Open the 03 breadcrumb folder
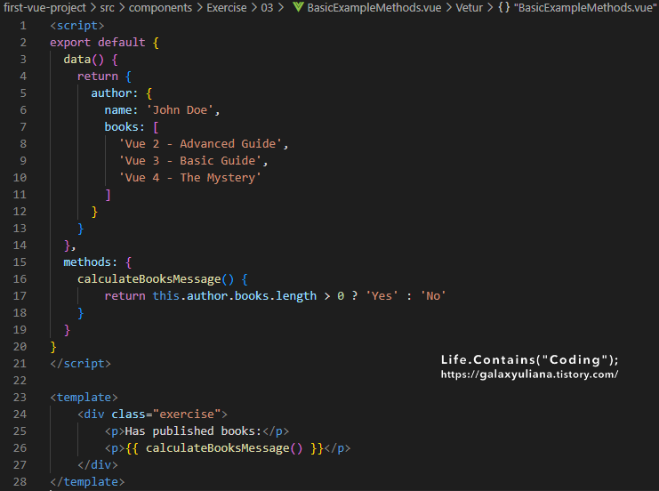659x491 pixels. pos(267,8)
